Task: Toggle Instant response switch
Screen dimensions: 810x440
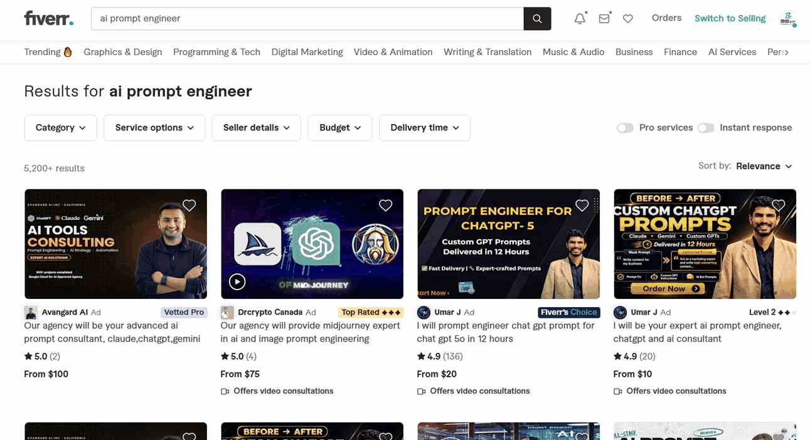Action: click(x=706, y=128)
